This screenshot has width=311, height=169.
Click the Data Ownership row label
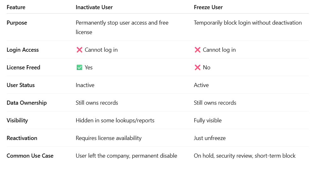(x=26, y=103)
